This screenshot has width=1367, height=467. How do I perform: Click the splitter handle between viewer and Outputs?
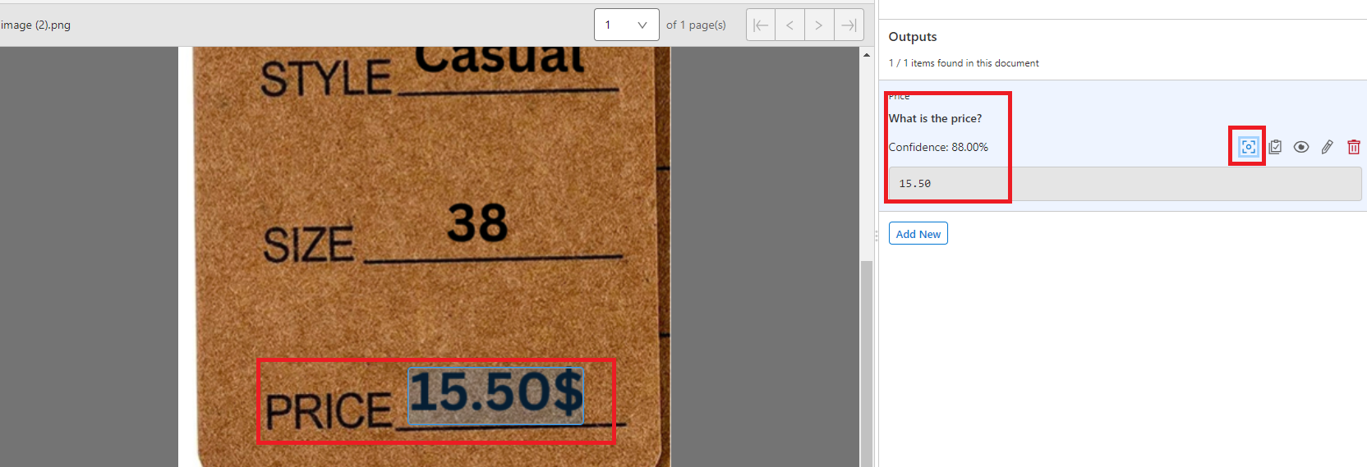point(877,236)
